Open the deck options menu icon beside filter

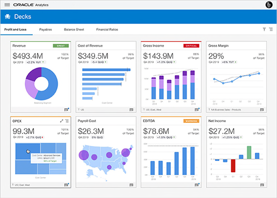tap(271, 30)
